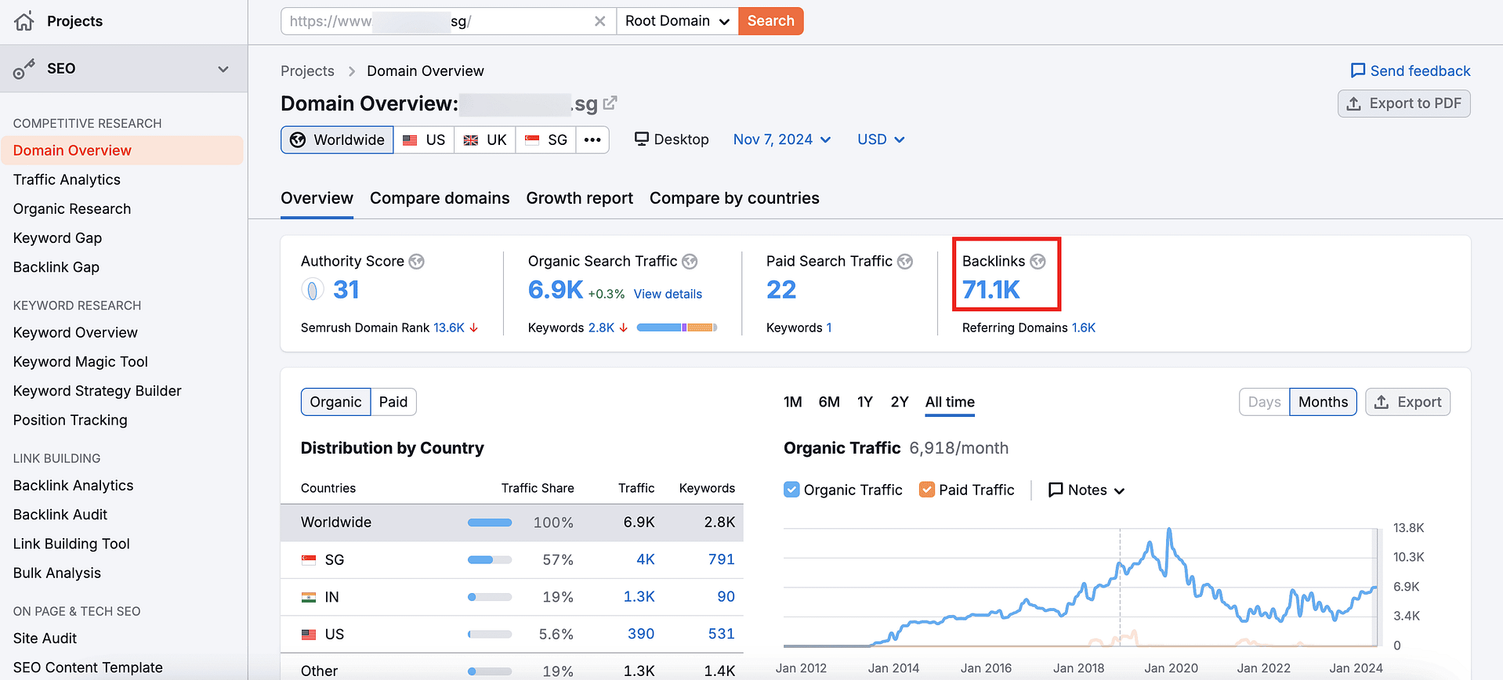
Task: Click the orange Search button
Action: pyautogui.click(x=771, y=21)
